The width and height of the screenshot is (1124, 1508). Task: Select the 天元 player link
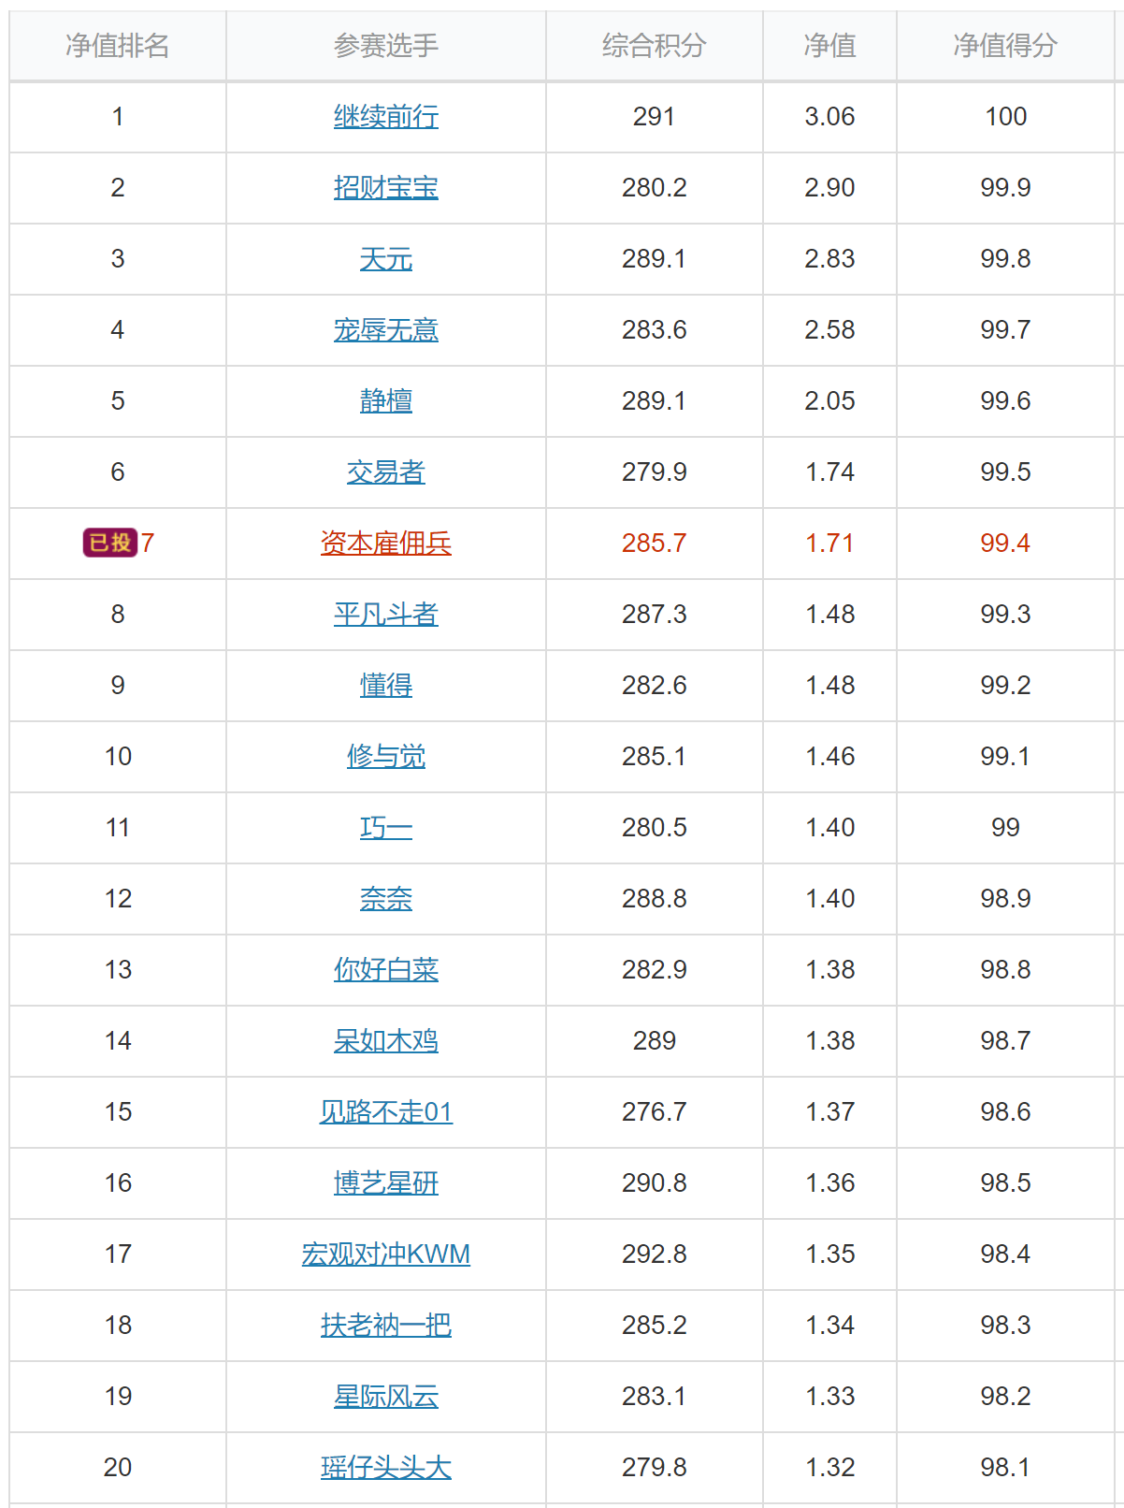click(386, 258)
